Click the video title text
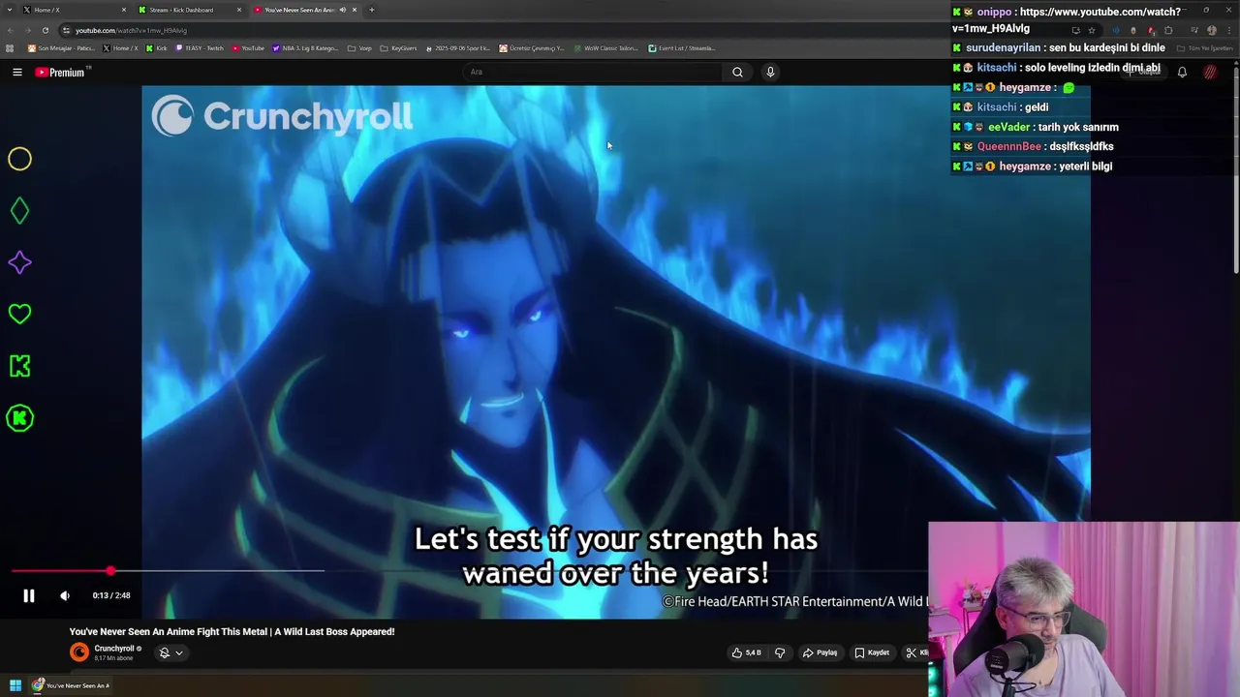The width and height of the screenshot is (1240, 697). click(x=232, y=631)
